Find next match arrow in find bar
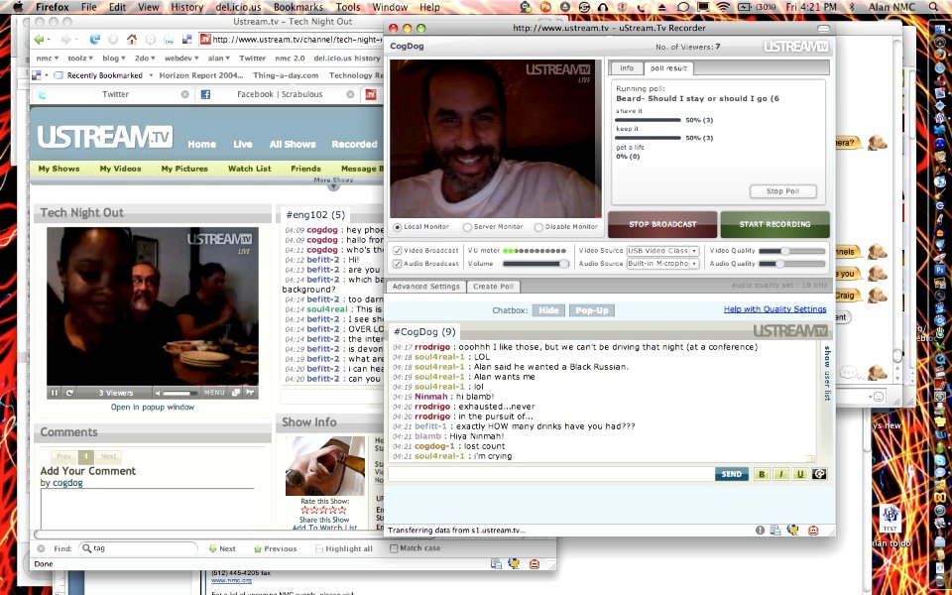 pos(212,548)
